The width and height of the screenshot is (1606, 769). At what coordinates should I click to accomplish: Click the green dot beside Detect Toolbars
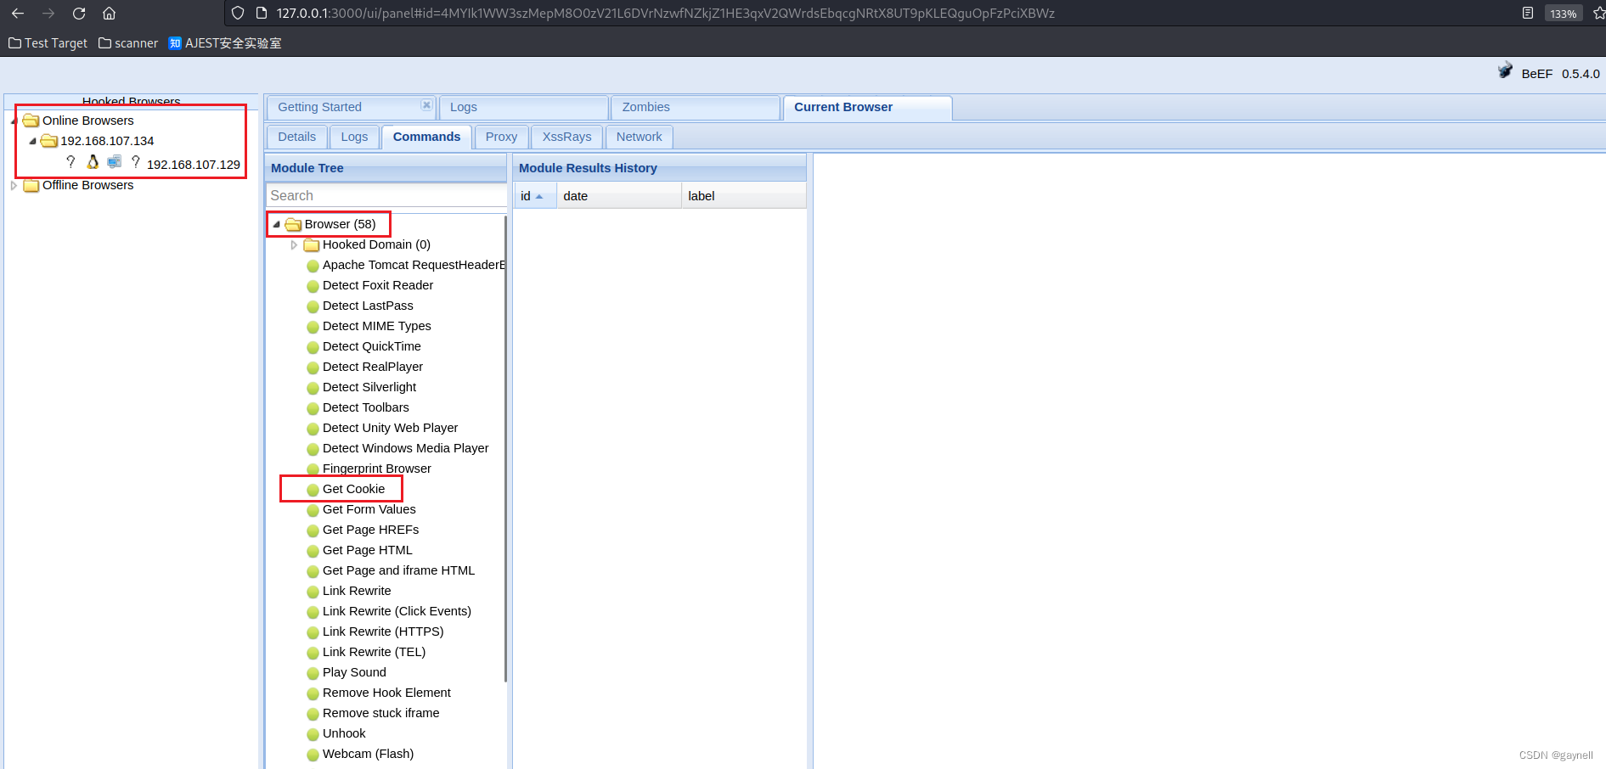coord(313,408)
